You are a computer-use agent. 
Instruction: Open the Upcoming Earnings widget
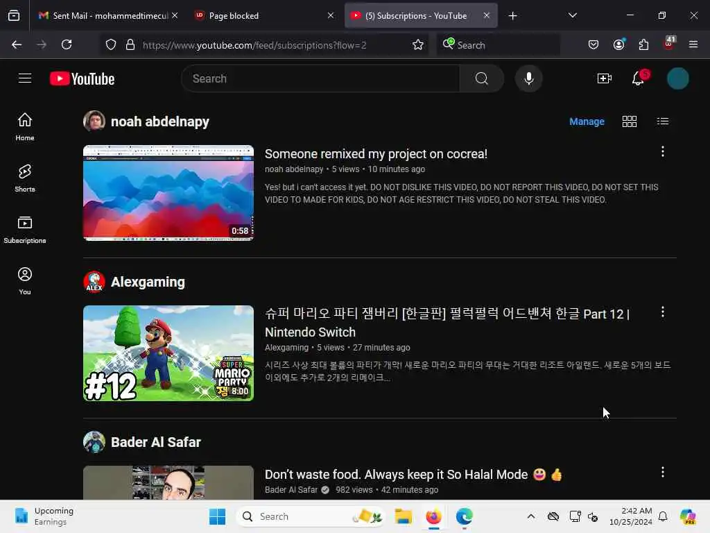coord(44,516)
